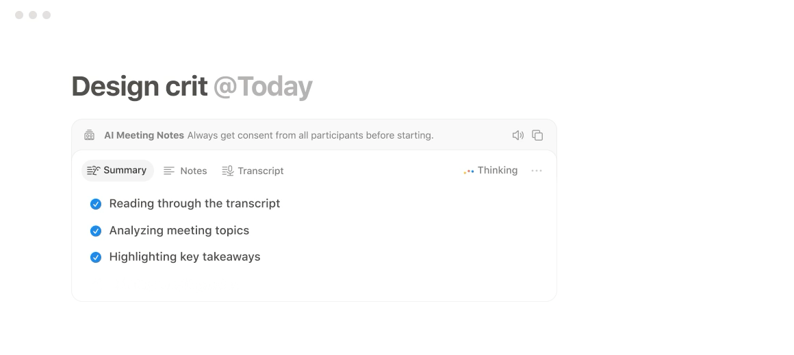Open the three-dot more options menu
The width and height of the screenshot is (794, 355).
click(536, 171)
